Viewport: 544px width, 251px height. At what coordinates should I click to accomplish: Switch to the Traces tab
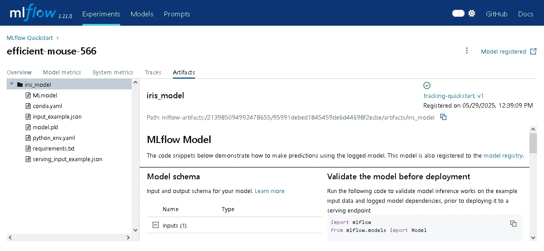(153, 72)
